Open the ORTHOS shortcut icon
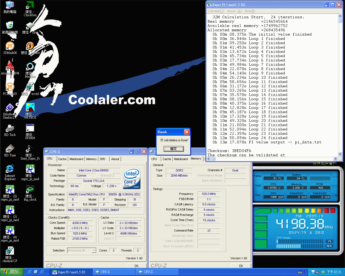 tap(30, 111)
